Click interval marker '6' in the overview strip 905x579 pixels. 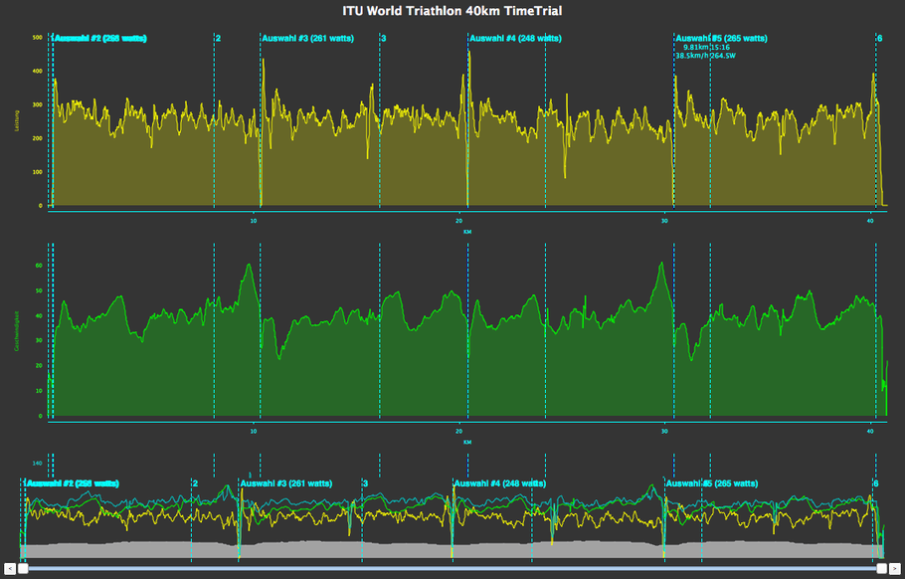coord(875,483)
